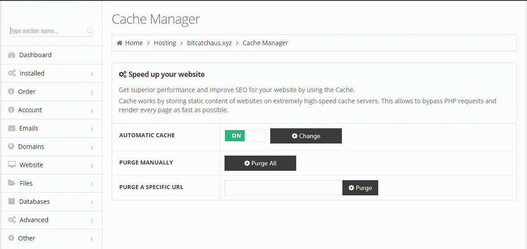Expand the Other menu chevron
Screen dimensions: 527x249
92,239
